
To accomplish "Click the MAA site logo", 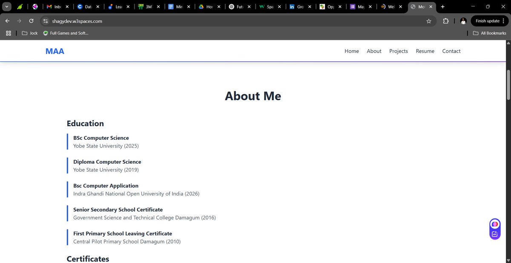I will 55,51.
